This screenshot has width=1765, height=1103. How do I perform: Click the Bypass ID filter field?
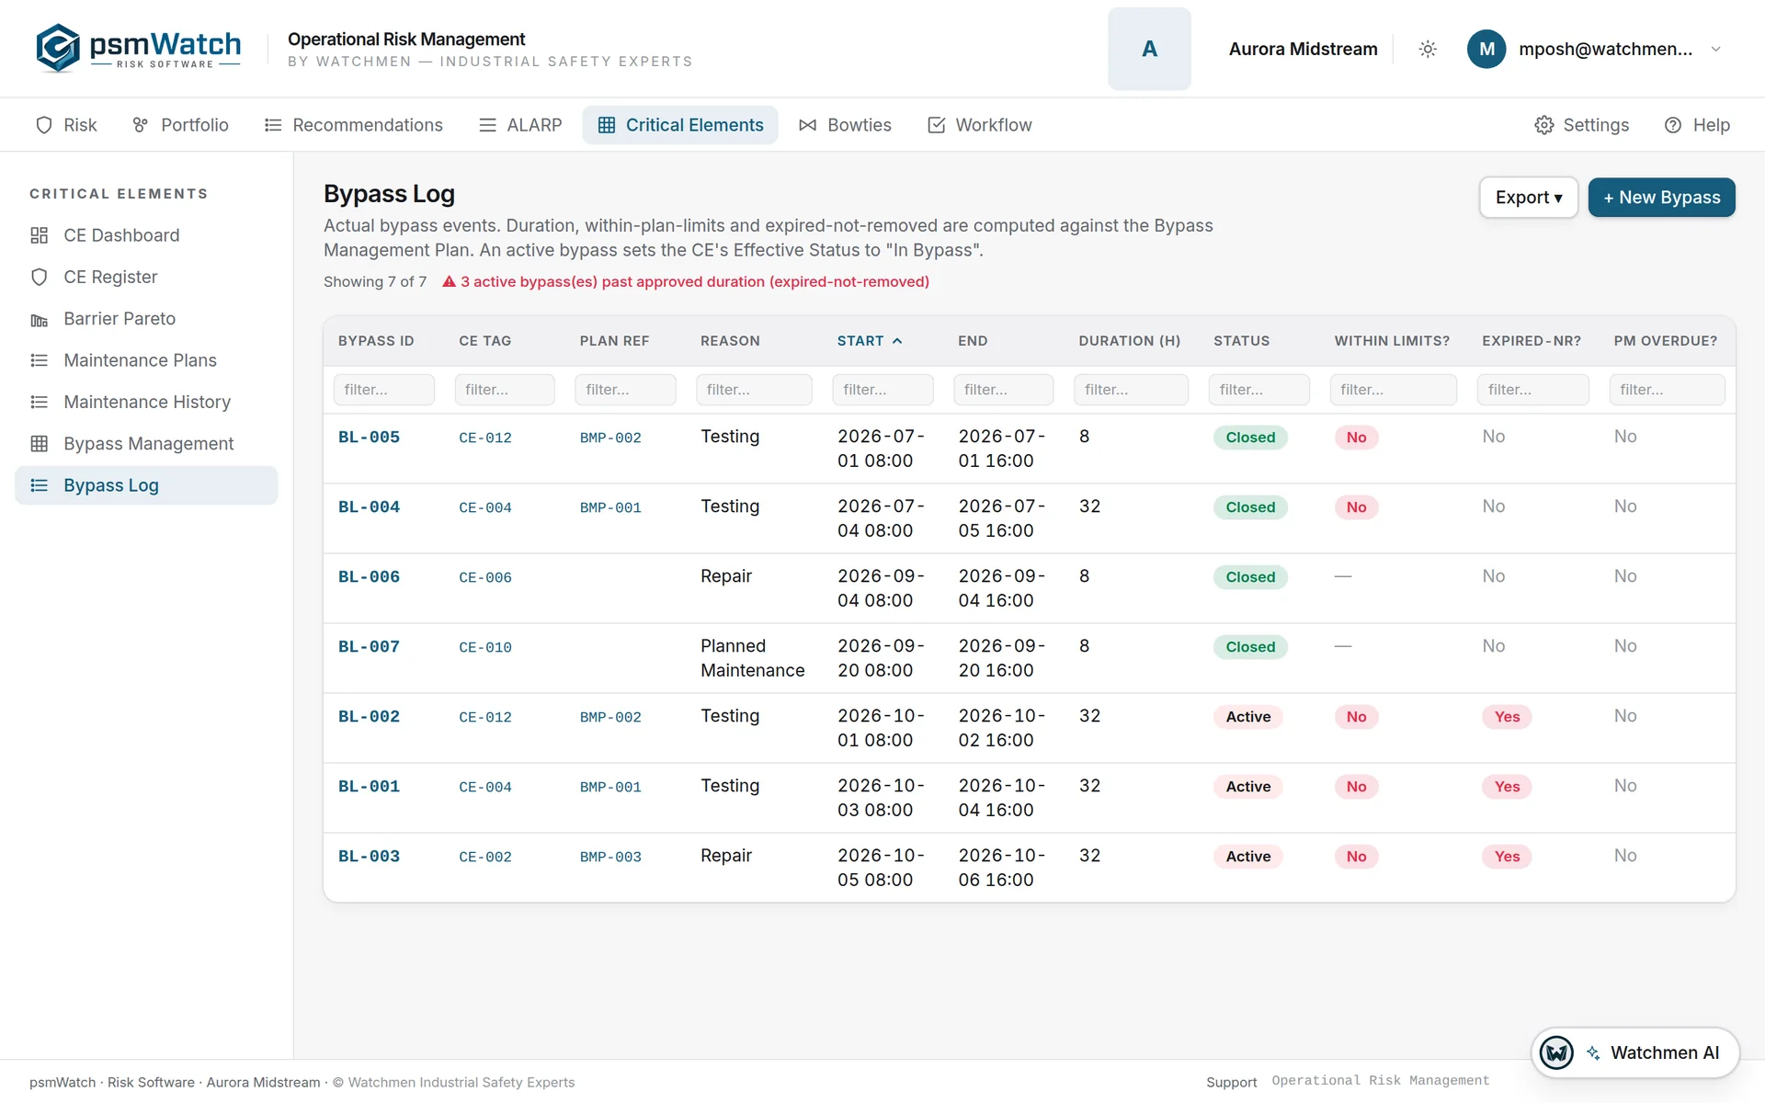click(383, 390)
